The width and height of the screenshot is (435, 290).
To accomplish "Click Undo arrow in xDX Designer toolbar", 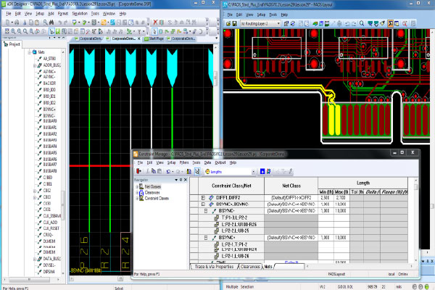I will (59, 22).
